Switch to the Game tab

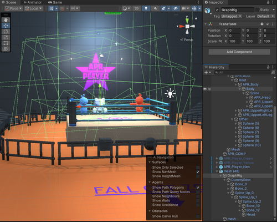[x=55, y=2]
